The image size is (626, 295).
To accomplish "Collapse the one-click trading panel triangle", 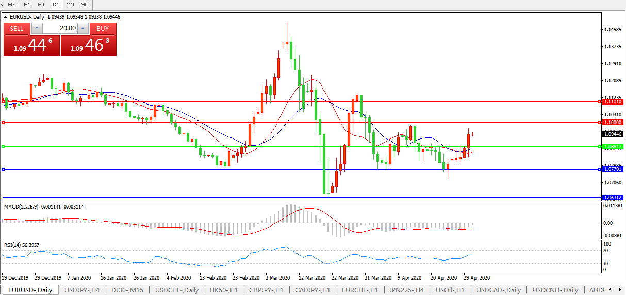I will tap(6, 16).
